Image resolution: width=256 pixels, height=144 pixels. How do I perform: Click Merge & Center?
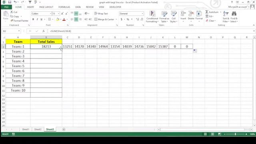pos(104,19)
